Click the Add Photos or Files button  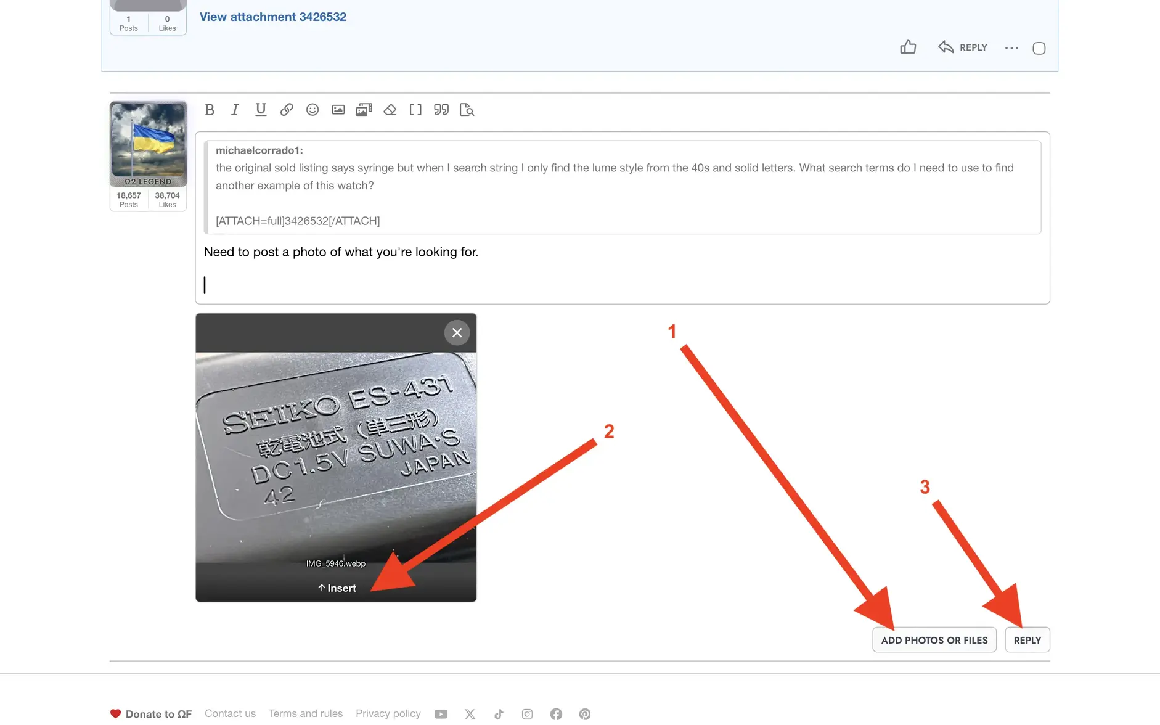pos(934,640)
